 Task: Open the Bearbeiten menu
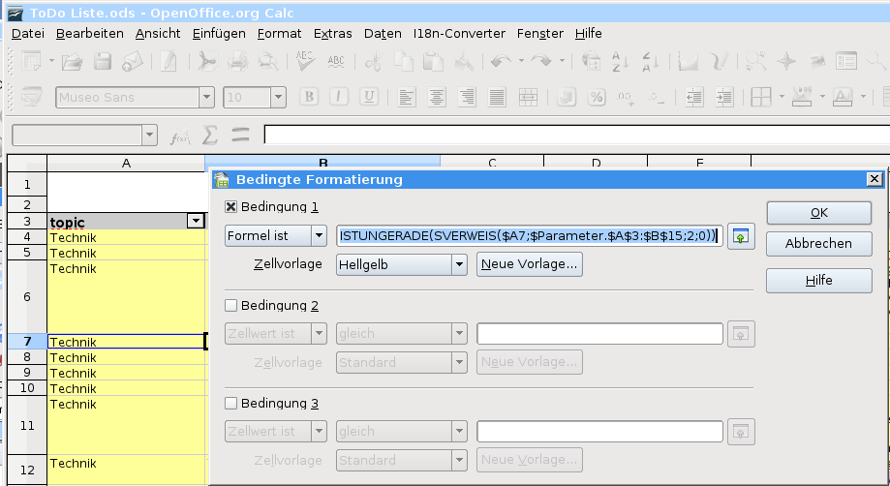[x=90, y=34]
